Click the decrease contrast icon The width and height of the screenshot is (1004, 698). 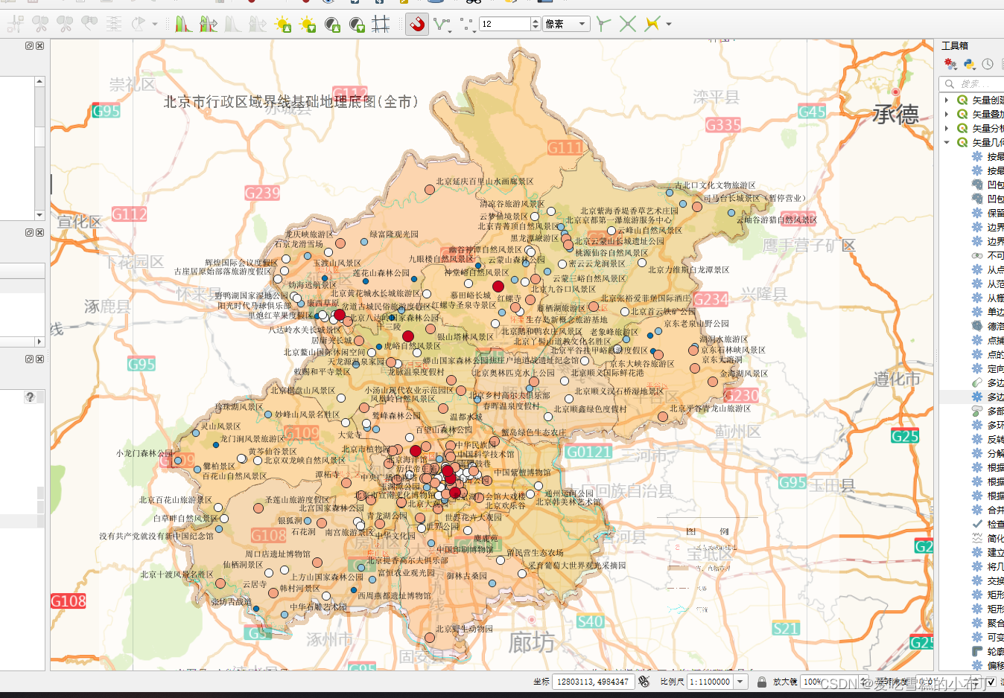pyautogui.click(x=357, y=25)
